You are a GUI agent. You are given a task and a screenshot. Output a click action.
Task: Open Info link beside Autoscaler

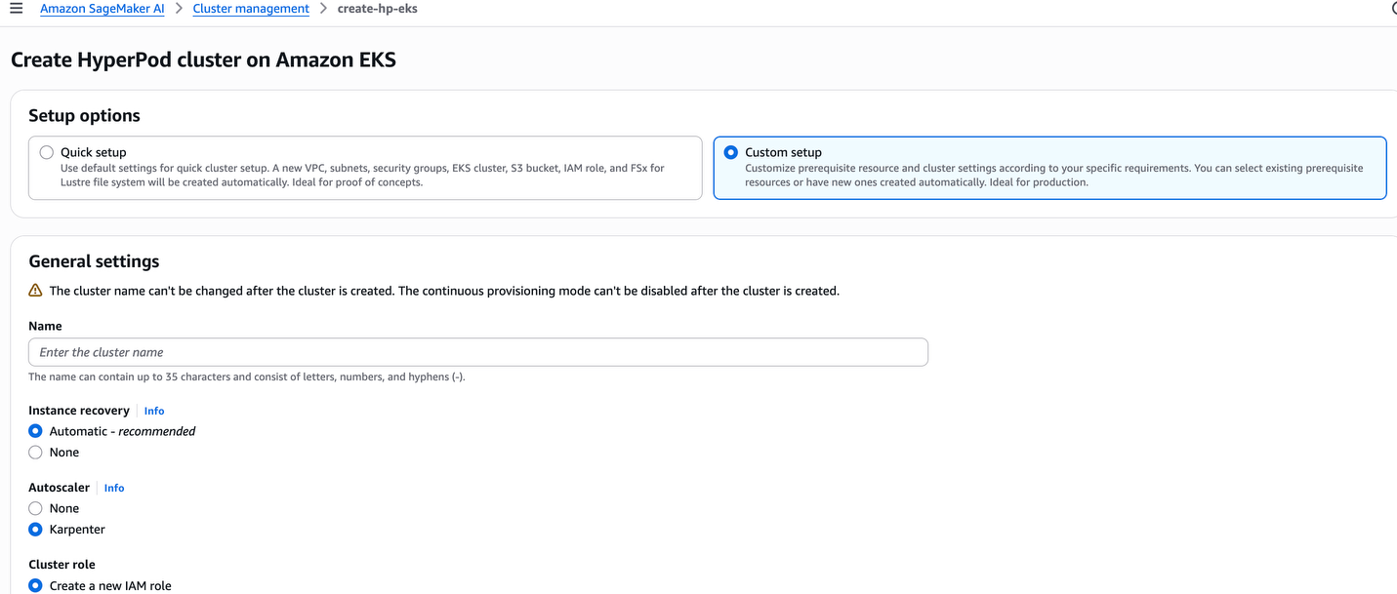click(114, 488)
